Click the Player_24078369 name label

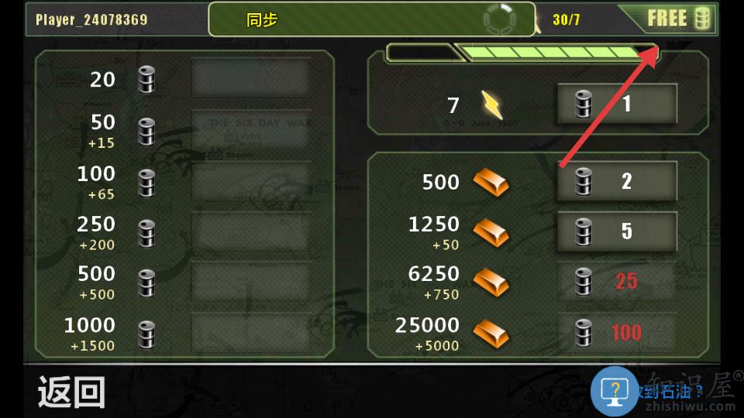pyautogui.click(x=91, y=19)
